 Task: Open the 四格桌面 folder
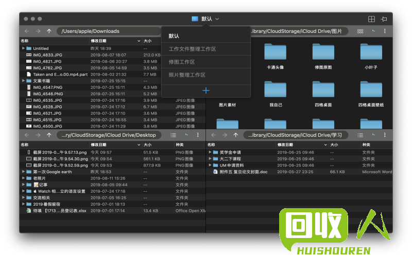[323, 94]
